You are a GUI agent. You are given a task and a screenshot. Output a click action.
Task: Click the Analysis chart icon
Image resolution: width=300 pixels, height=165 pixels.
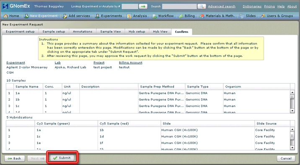coord(129,16)
